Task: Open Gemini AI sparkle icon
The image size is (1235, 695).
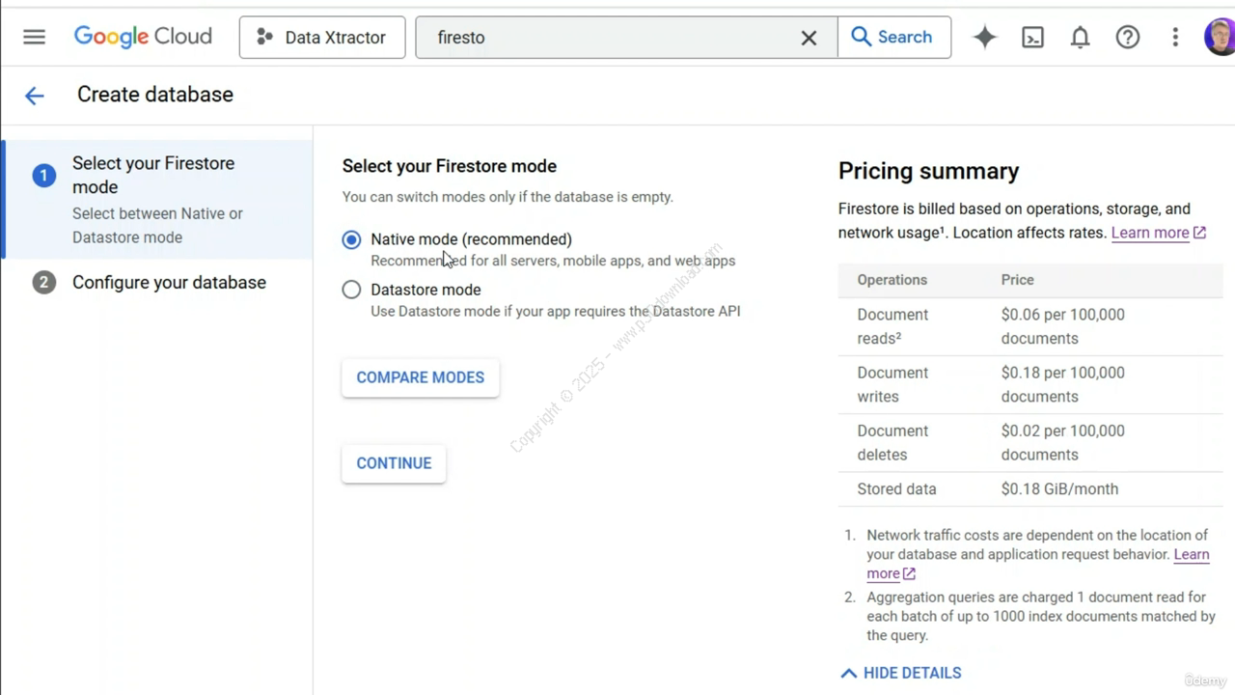Action: point(984,37)
